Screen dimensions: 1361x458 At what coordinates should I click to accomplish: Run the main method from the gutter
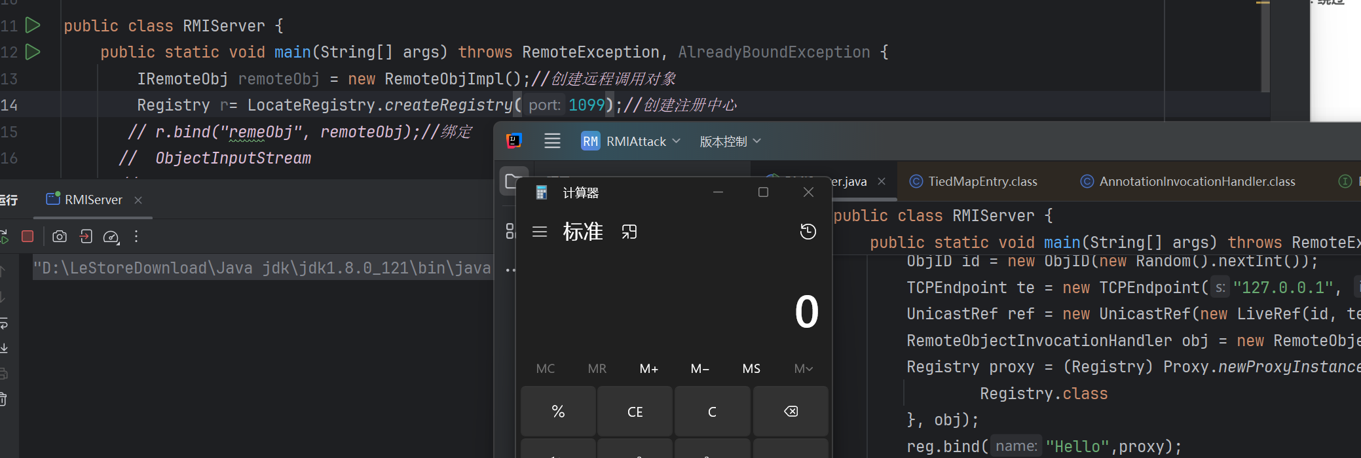point(33,52)
